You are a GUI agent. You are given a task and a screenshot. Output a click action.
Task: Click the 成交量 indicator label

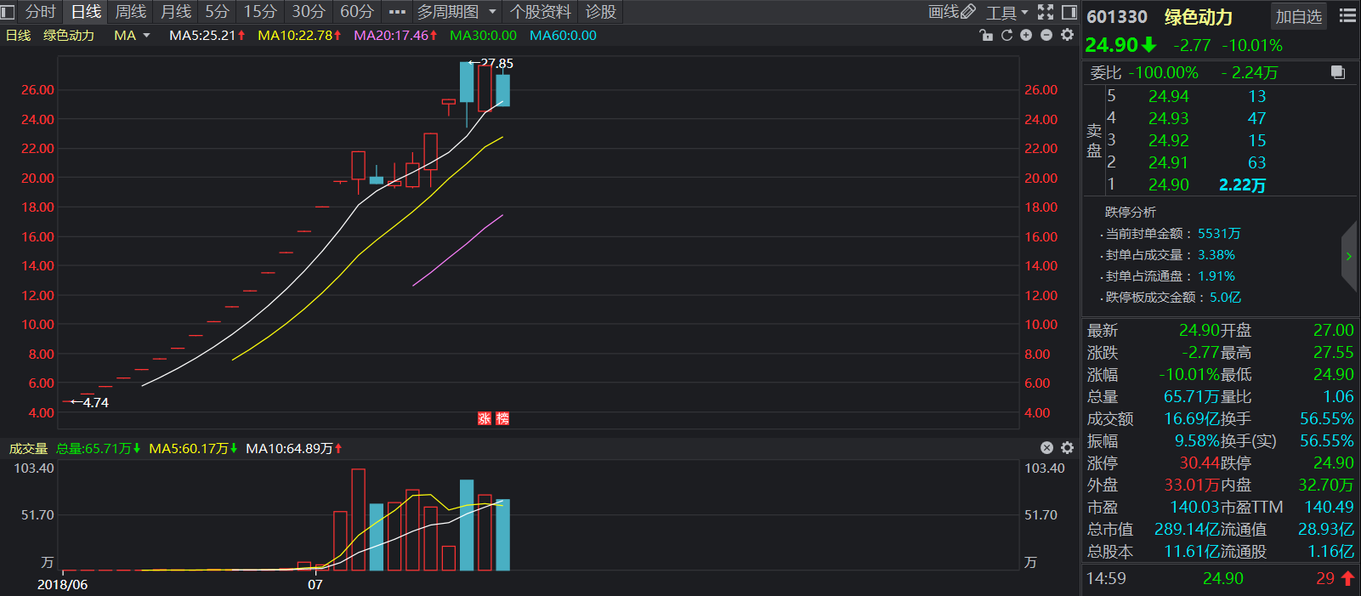point(28,448)
